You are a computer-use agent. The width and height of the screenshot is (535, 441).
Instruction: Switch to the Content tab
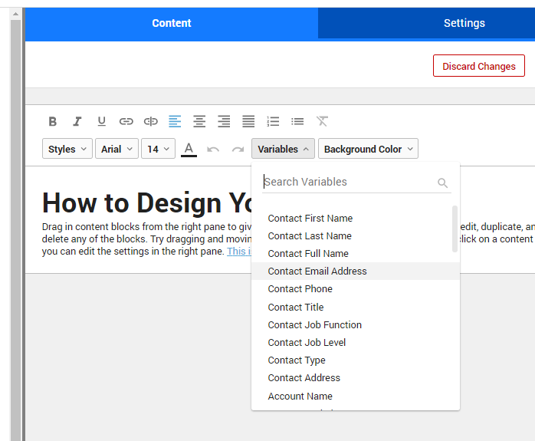tap(172, 23)
